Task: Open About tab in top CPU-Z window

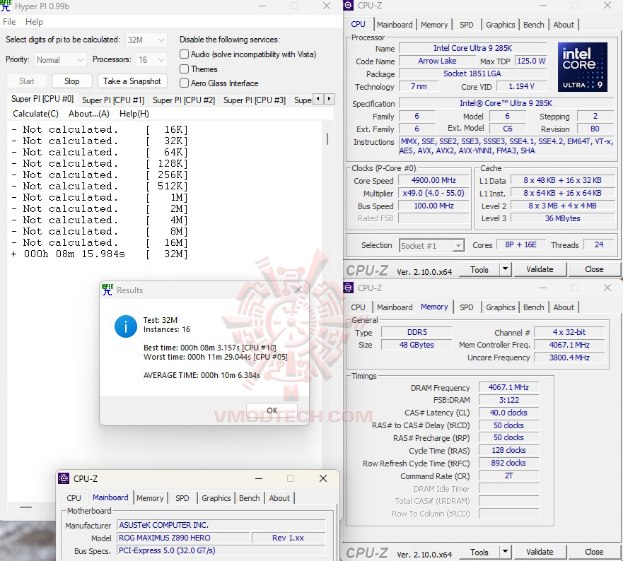Action: click(564, 25)
